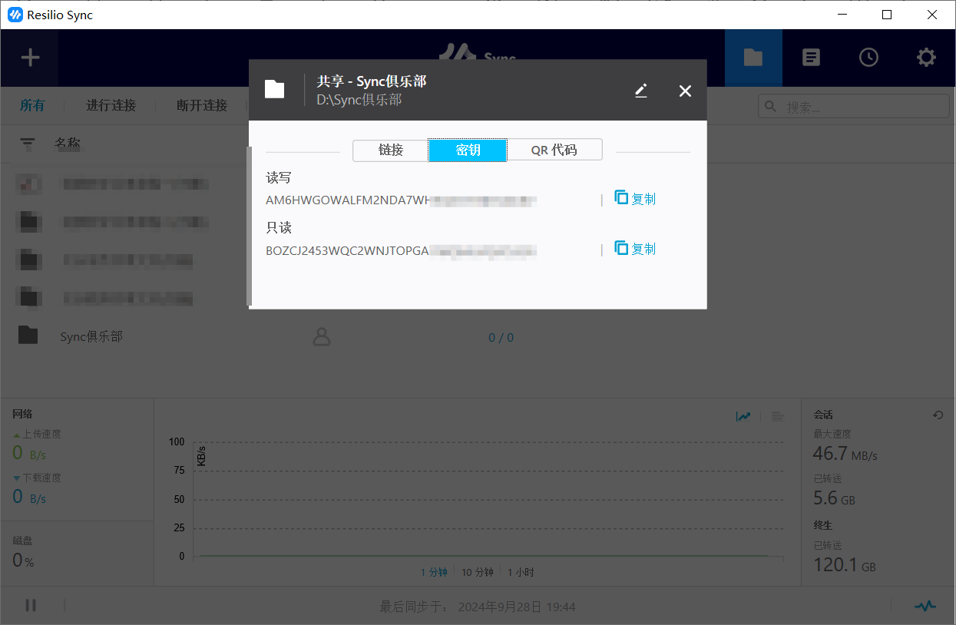Screen dimensions: 956x625
Task: Open the history list icon
Action: click(812, 58)
